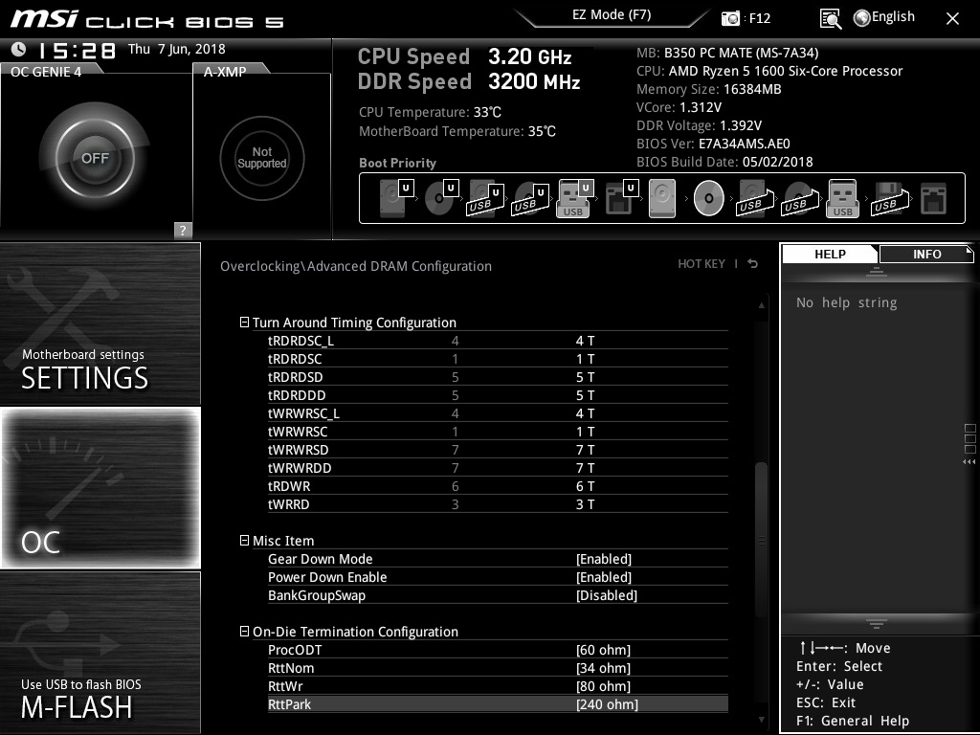
Task: Select the legacy network boot device icon
Action: [933, 199]
